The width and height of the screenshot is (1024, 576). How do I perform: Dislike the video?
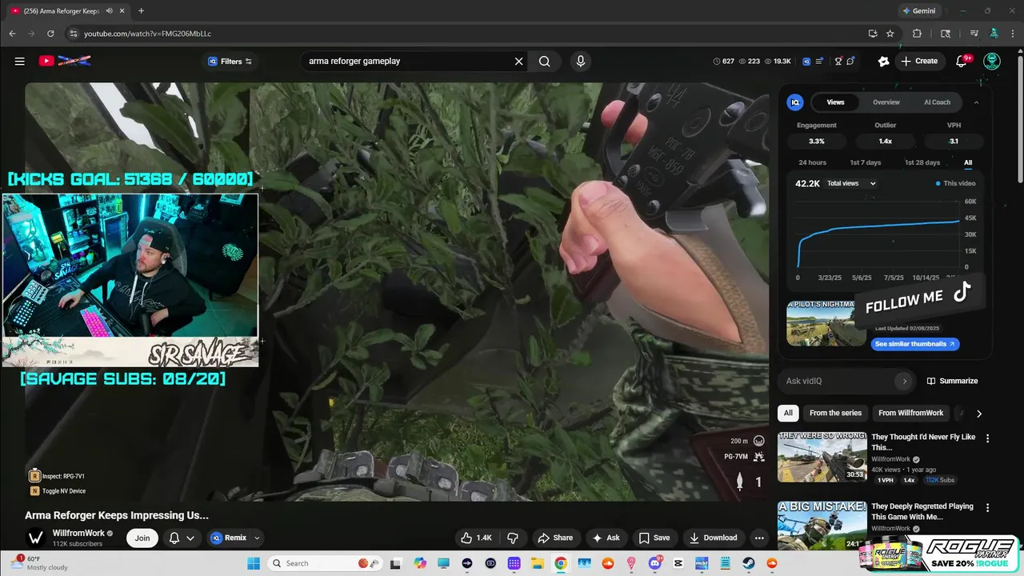514,538
